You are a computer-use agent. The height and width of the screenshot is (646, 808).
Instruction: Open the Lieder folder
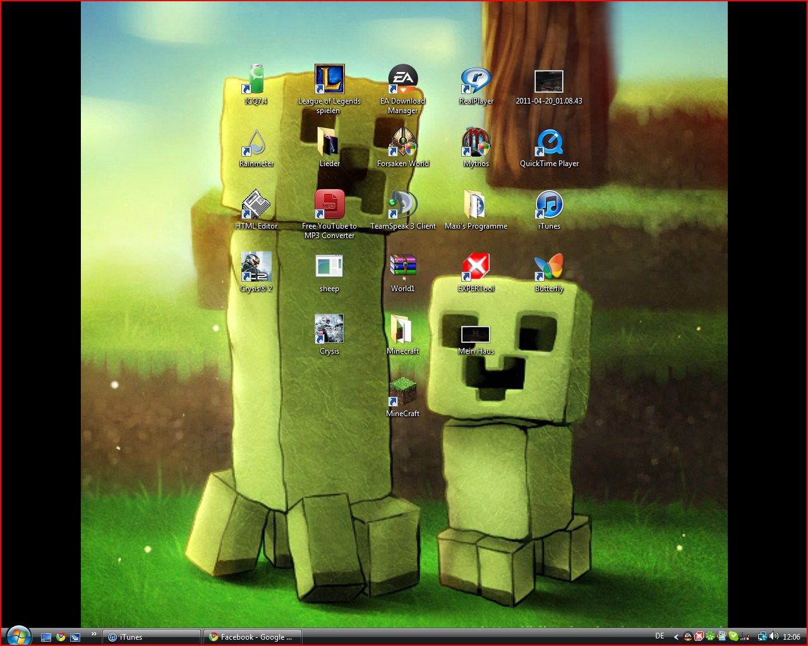[329, 148]
